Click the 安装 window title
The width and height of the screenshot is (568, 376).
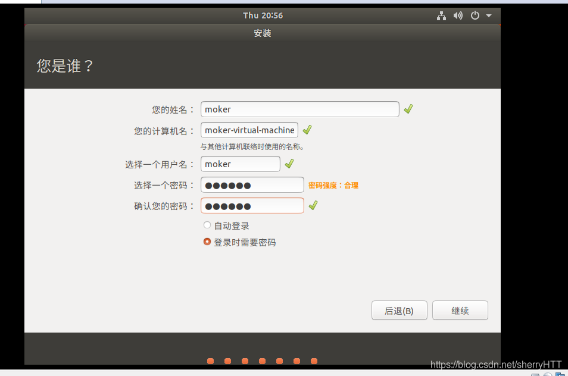(x=263, y=33)
